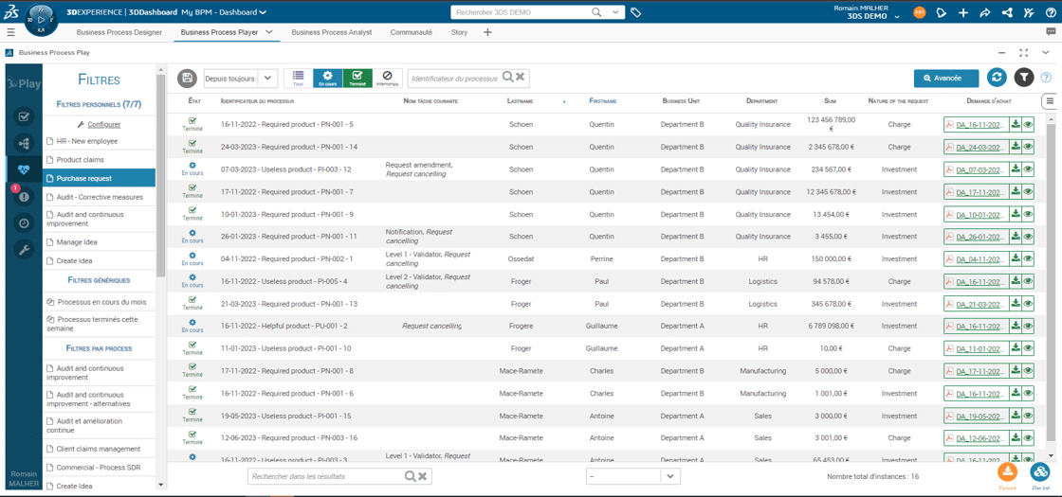Toggle the En cours status filter
This screenshot has width=1062, height=497.
pyautogui.click(x=328, y=79)
